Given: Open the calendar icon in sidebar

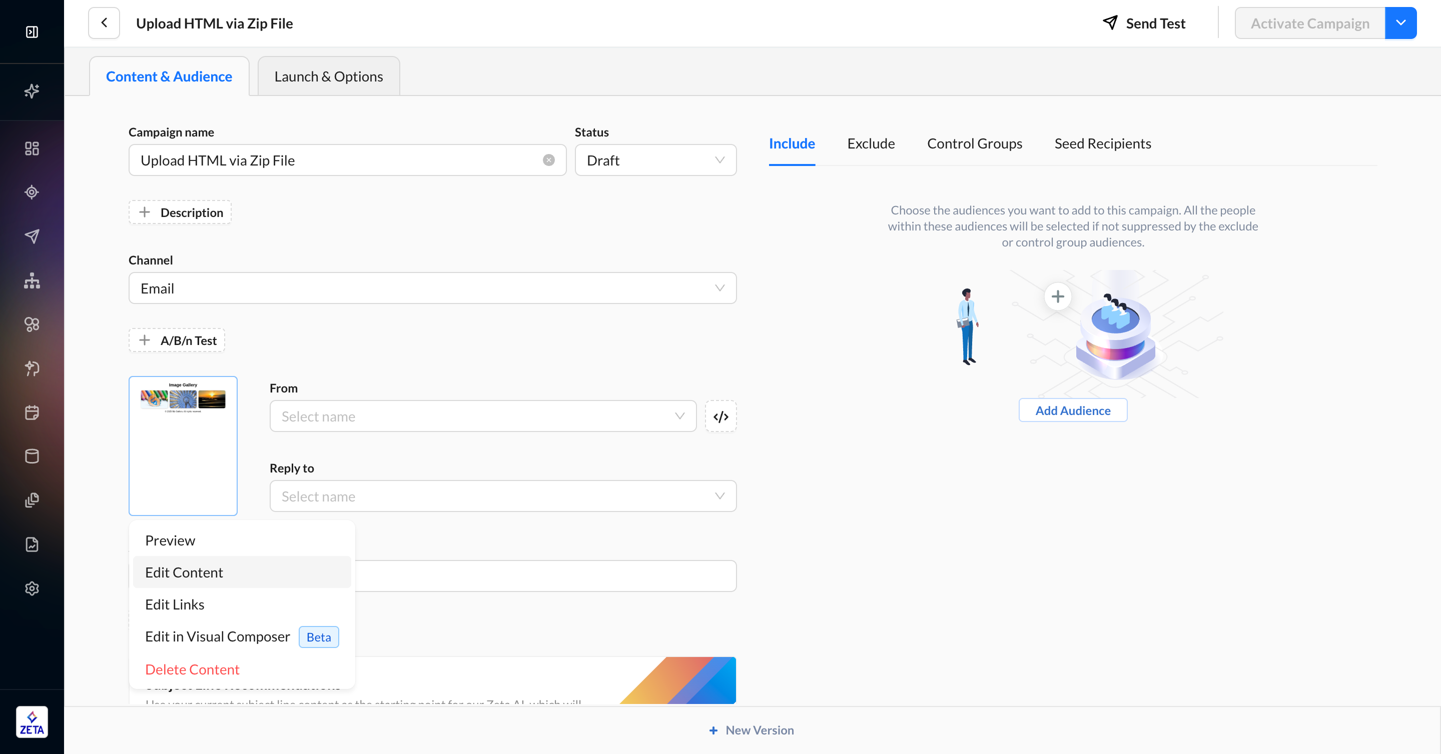Looking at the screenshot, I should (x=32, y=412).
